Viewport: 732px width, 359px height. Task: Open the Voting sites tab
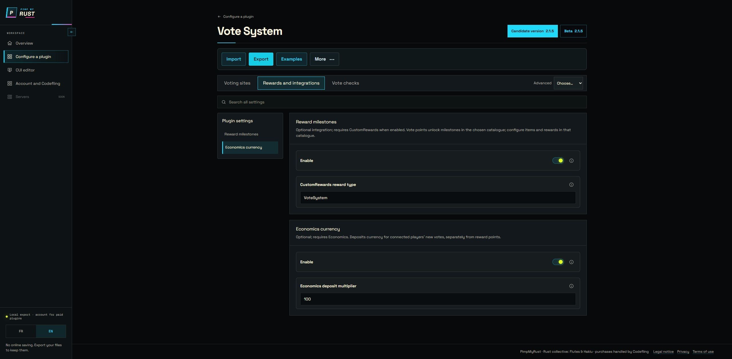tap(237, 83)
